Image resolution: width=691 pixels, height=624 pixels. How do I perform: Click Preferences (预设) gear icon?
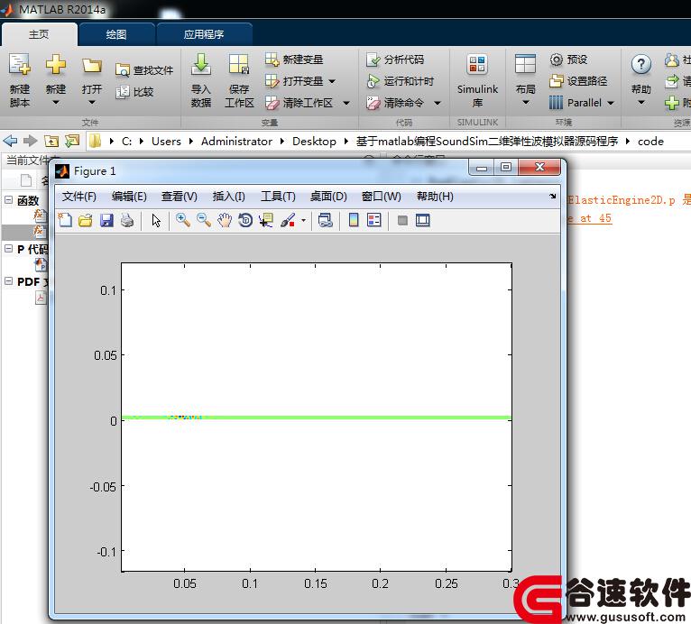pyautogui.click(x=557, y=60)
